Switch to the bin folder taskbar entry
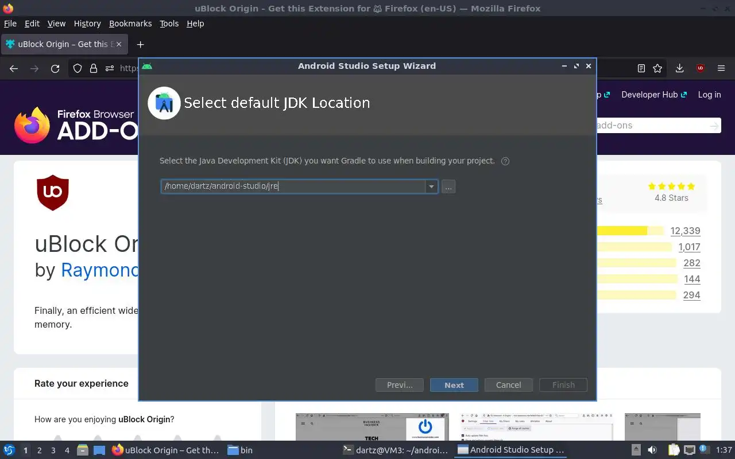735x459 pixels. point(240,450)
